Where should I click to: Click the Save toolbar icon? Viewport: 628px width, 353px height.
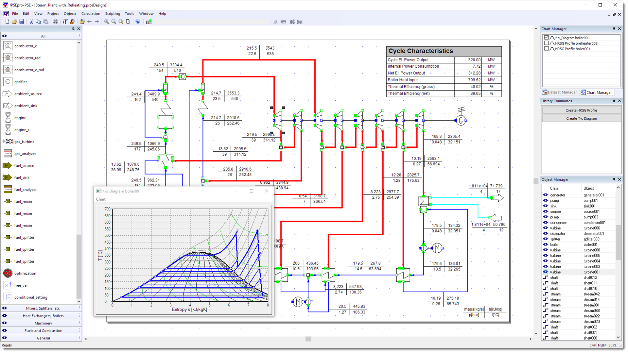[22, 22]
